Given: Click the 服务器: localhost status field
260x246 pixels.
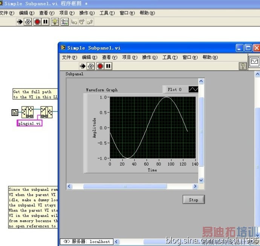Looking at the screenshot, I should click(x=87, y=241).
